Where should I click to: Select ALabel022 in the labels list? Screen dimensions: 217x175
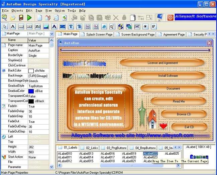click(x=150, y=154)
